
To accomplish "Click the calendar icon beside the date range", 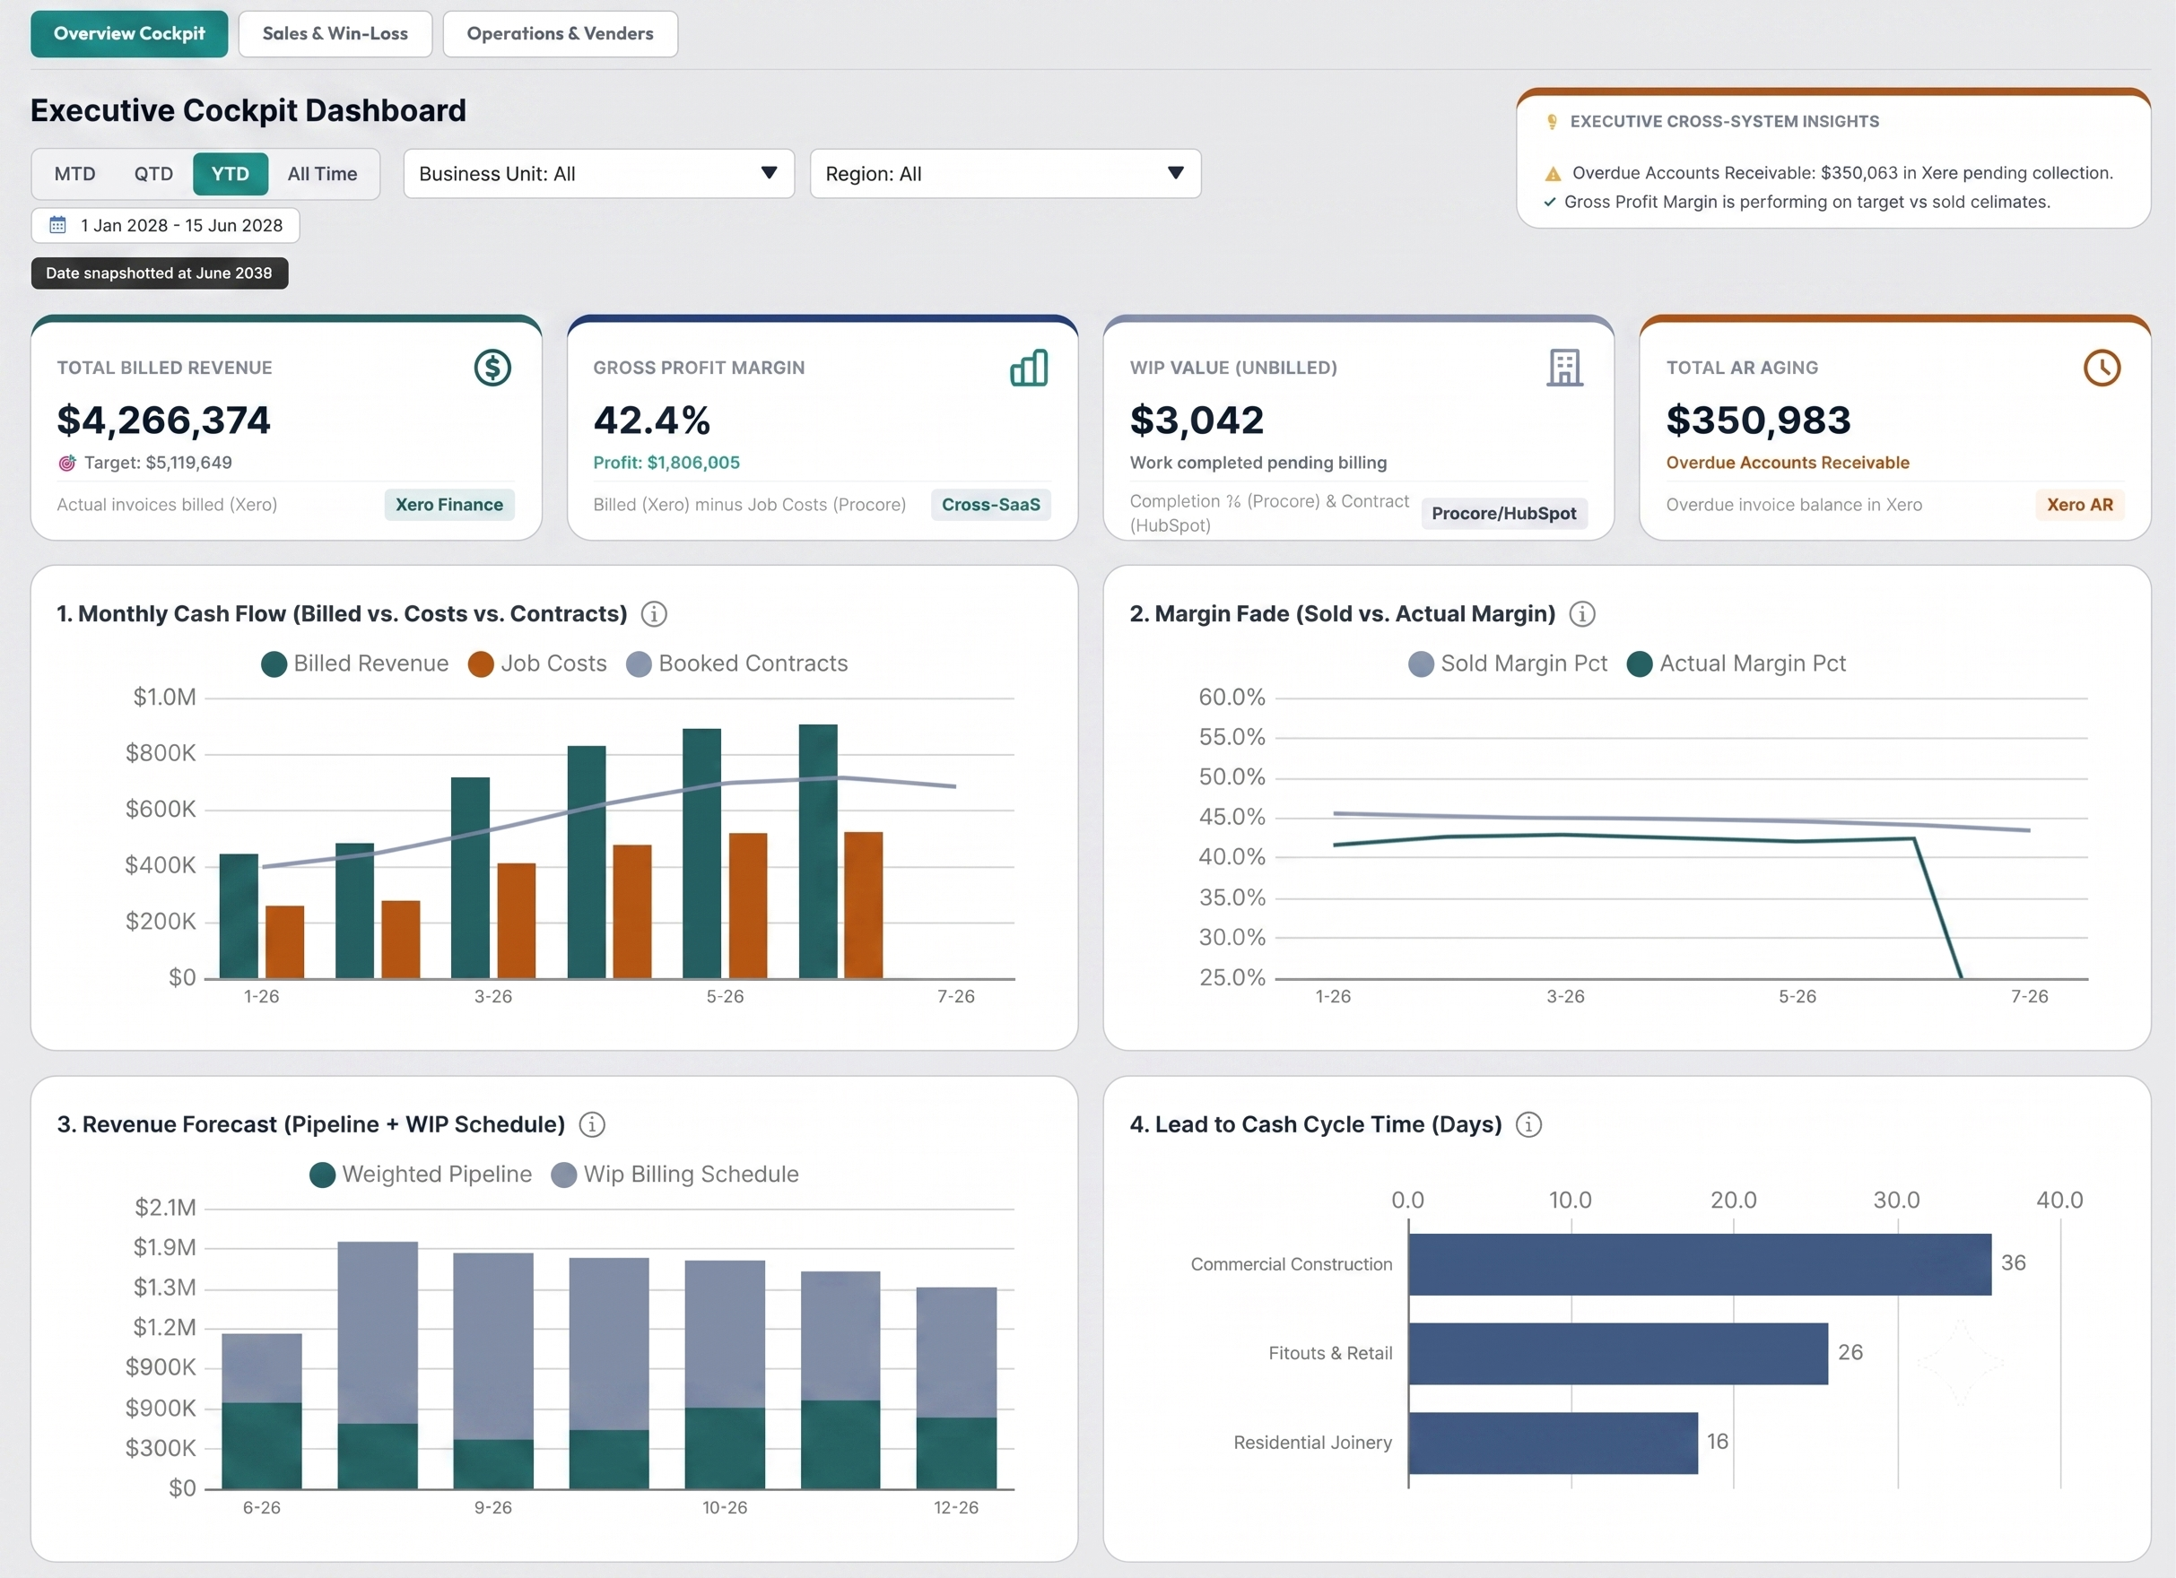I will (x=57, y=224).
